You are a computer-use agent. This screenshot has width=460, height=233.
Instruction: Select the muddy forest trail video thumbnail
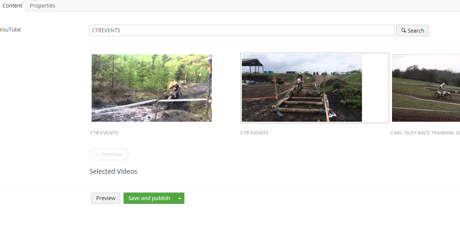coord(151,88)
